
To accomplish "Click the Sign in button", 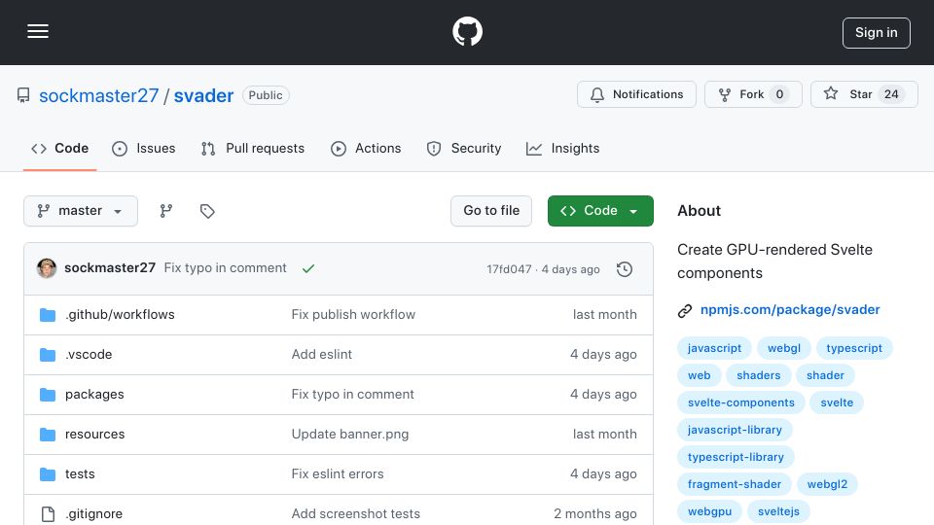I will (x=877, y=33).
